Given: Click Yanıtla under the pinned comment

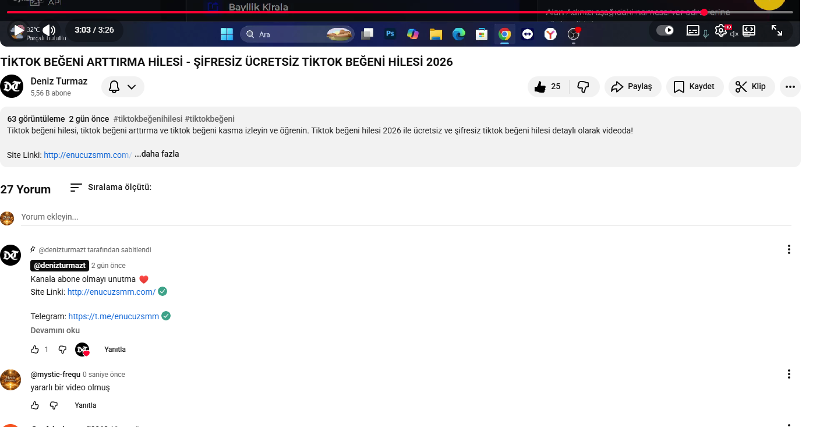Looking at the screenshot, I should 115,350.
